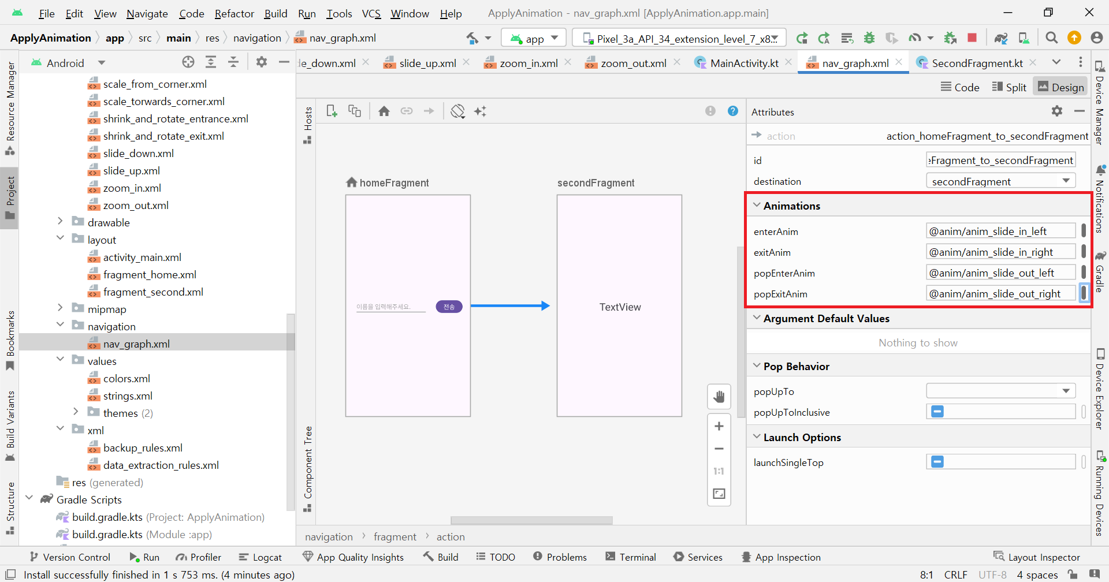Collapse all in Project tree

coord(233,62)
